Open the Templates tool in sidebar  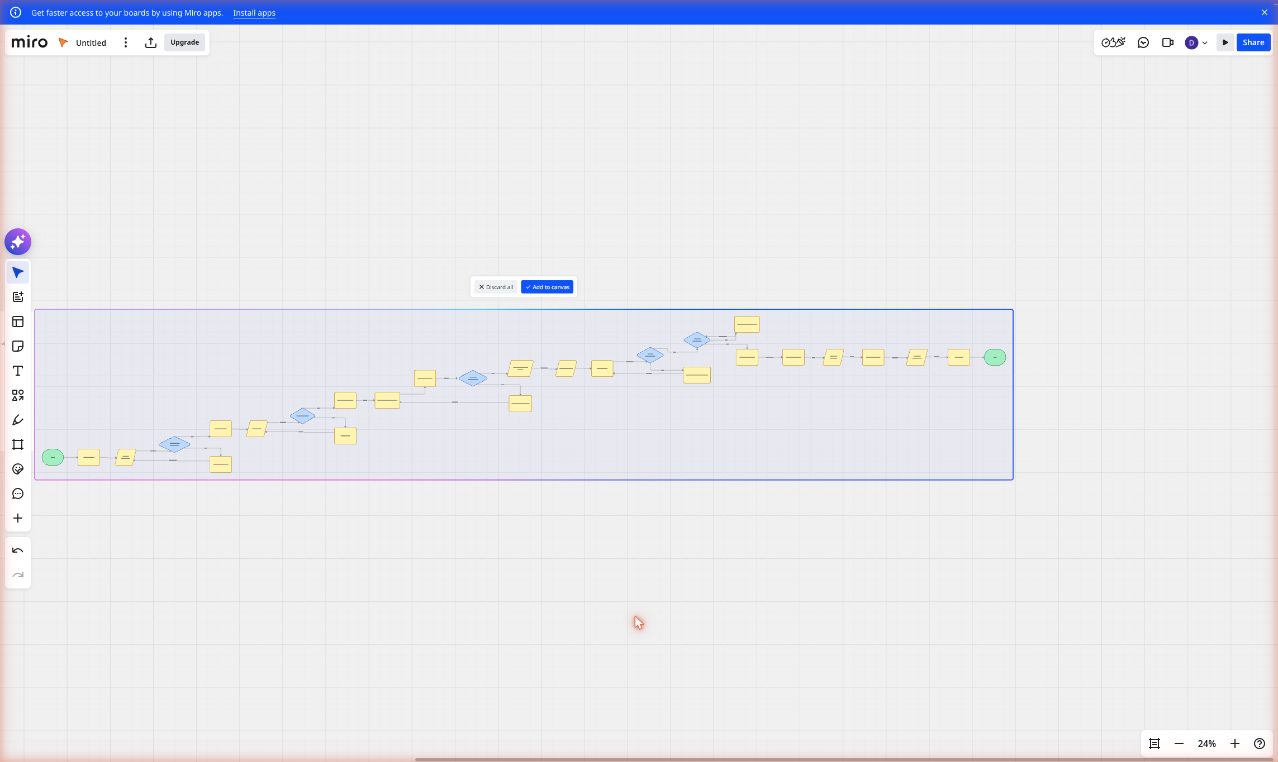[18, 297]
